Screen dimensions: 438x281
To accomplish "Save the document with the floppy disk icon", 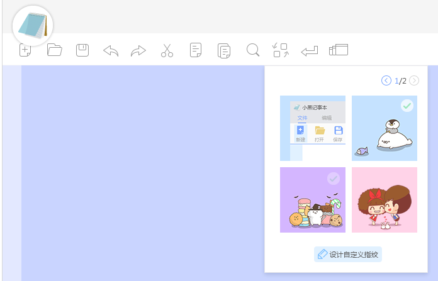I will [x=82, y=50].
